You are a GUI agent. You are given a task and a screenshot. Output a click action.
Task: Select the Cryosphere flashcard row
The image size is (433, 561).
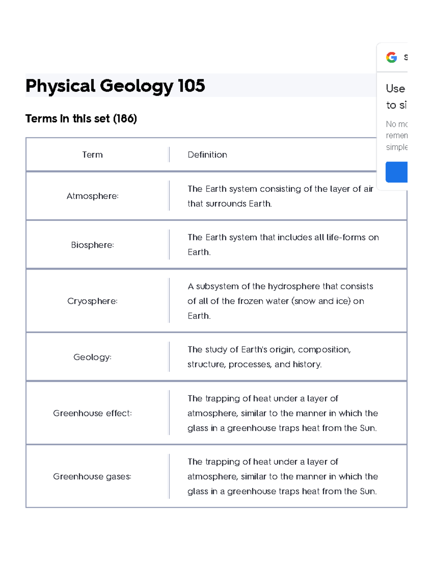point(92,301)
